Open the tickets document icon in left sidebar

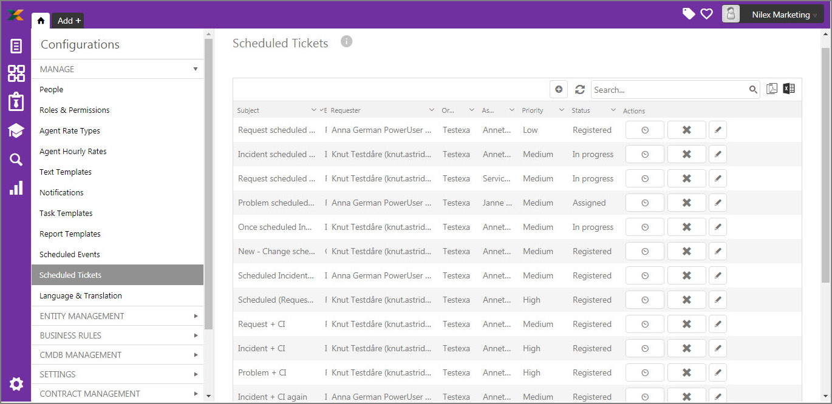[16, 46]
